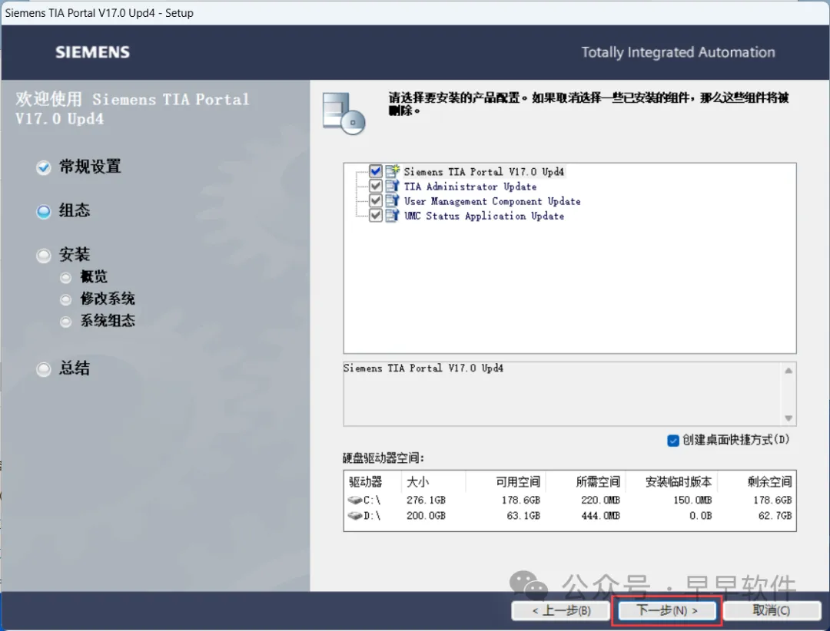Click the 硬盘驱动器空间 label

pos(383,458)
